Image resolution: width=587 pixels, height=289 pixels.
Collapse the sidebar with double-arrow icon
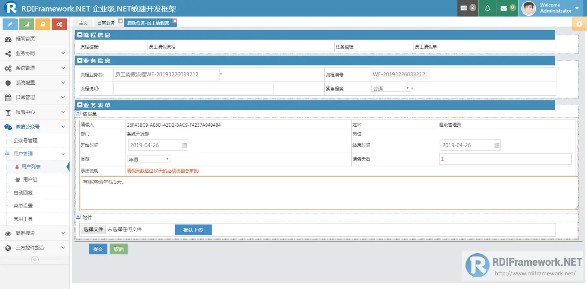(x=35, y=260)
